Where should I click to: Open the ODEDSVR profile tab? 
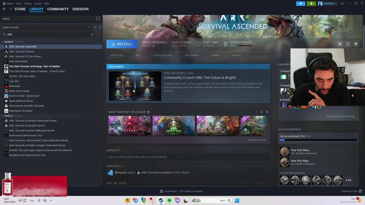tap(80, 9)
